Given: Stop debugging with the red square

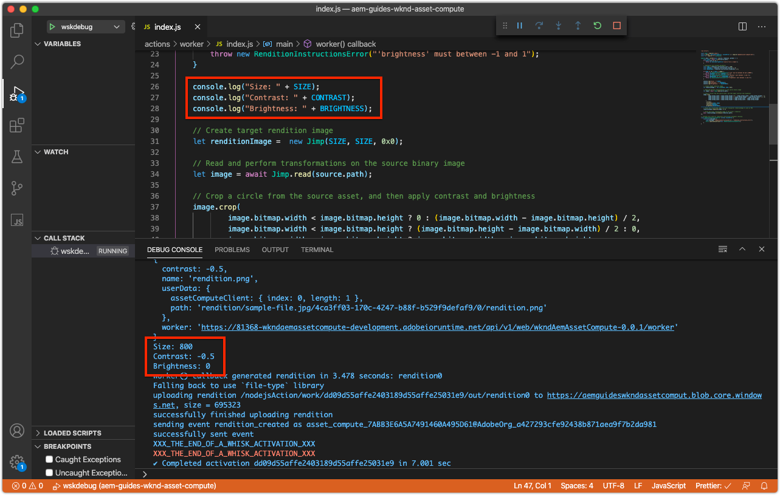Looking at the screenshot, I should coord(616,26).
